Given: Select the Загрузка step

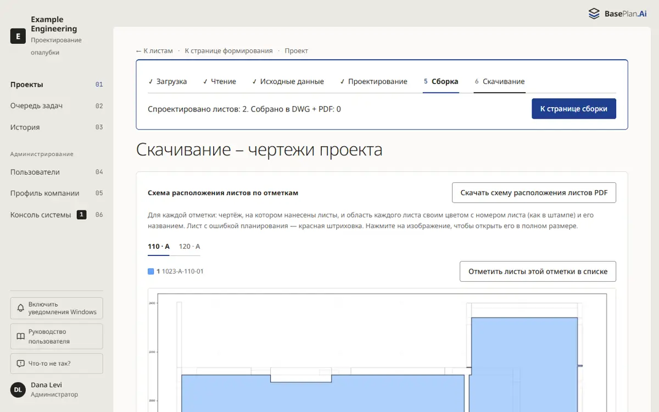Looking at the screenshot, I should [x=167, y=81].
